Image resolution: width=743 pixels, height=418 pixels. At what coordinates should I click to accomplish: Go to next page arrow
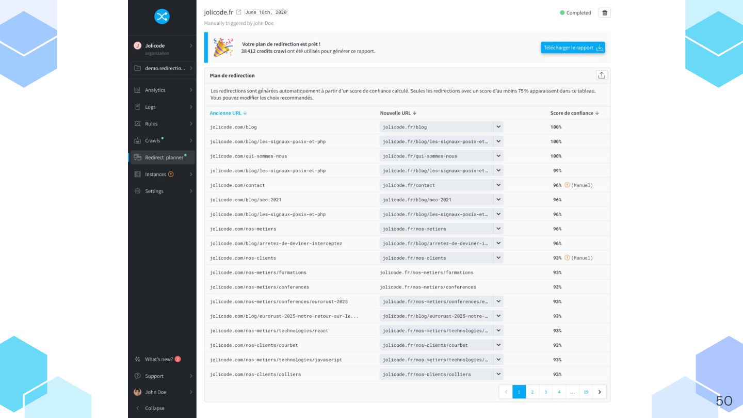[600, 392]
